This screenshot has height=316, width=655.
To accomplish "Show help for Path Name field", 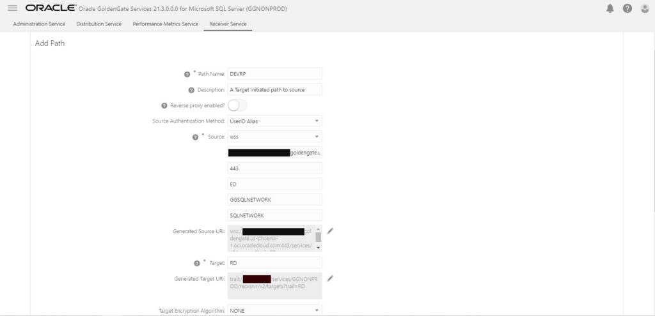I will click(x=187, y=74).
